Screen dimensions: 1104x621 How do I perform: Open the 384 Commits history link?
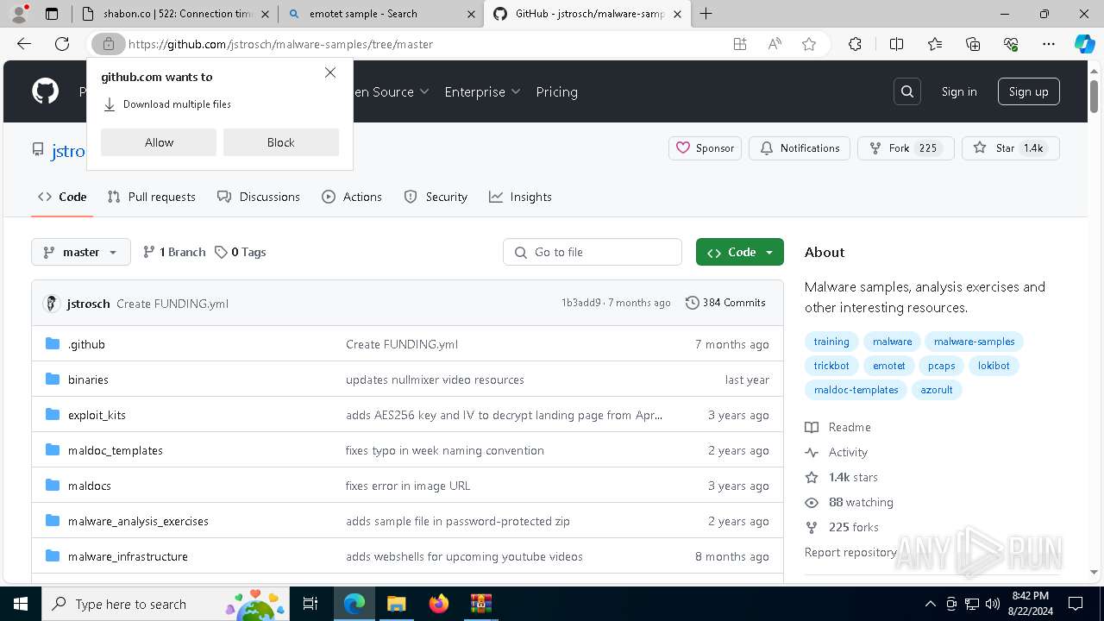tap(725, 303)
